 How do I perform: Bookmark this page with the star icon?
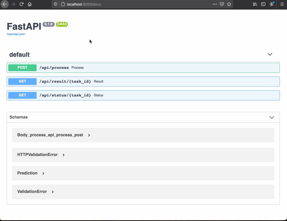(x=229, y=4)
